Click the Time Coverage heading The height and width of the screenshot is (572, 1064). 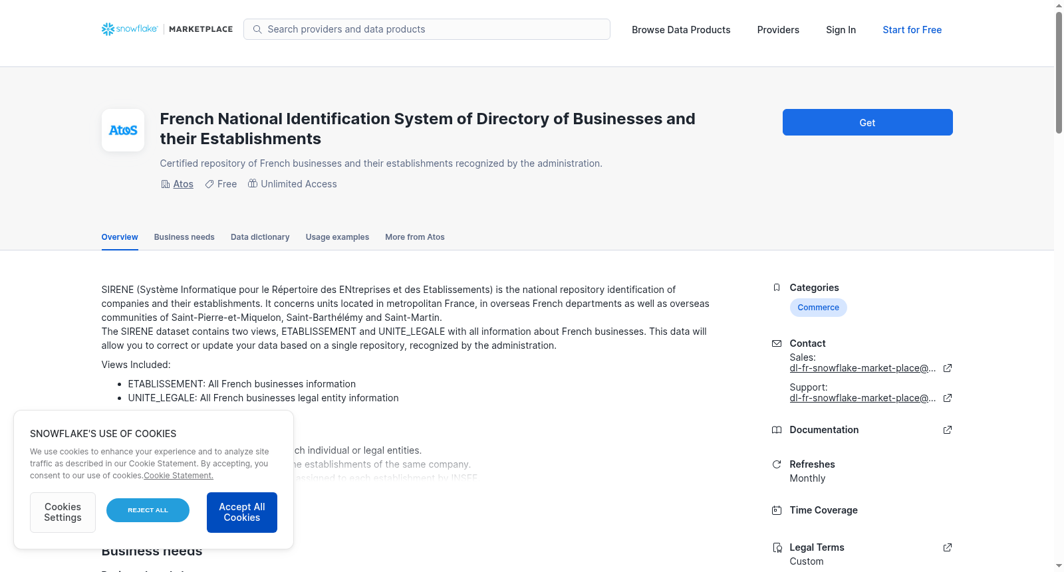coord(823,510)
